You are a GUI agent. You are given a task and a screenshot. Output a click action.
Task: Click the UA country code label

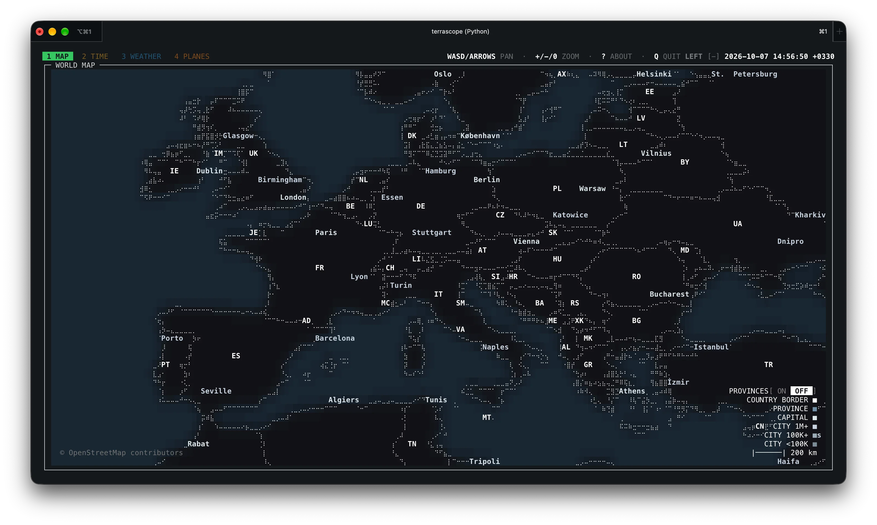[x=737, y=224]
